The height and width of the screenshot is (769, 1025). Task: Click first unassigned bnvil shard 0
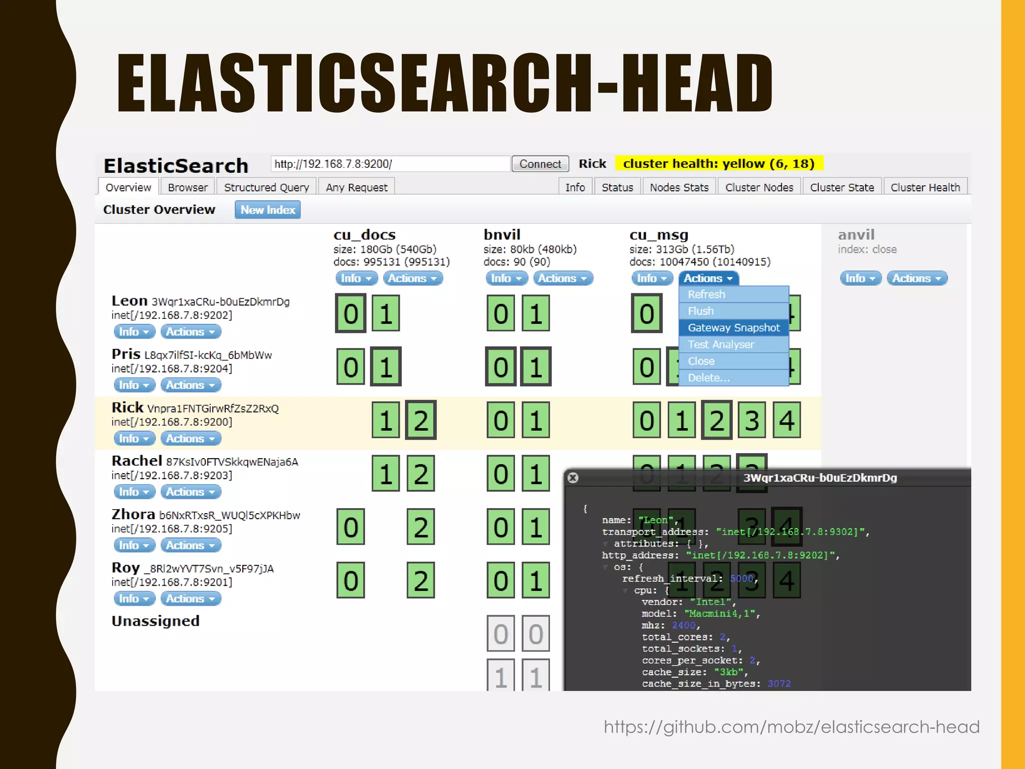pos(501,634)
